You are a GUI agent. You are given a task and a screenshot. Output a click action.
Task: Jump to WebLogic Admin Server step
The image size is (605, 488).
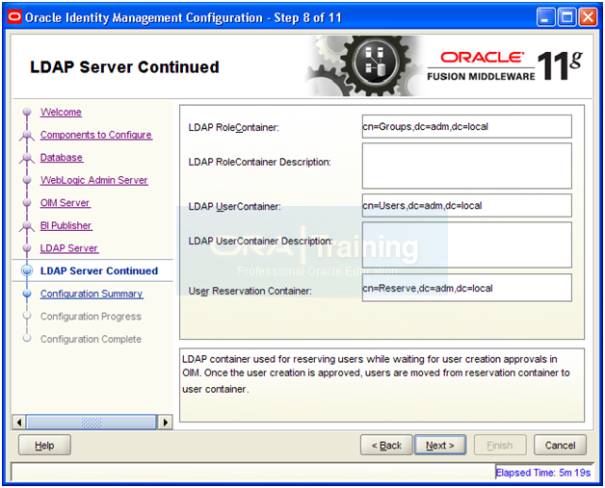(94, 180)
